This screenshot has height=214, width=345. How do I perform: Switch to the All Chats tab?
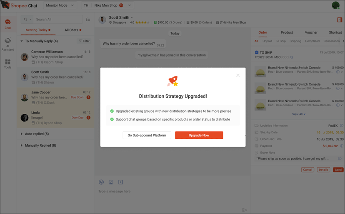(x=73, y=30)
